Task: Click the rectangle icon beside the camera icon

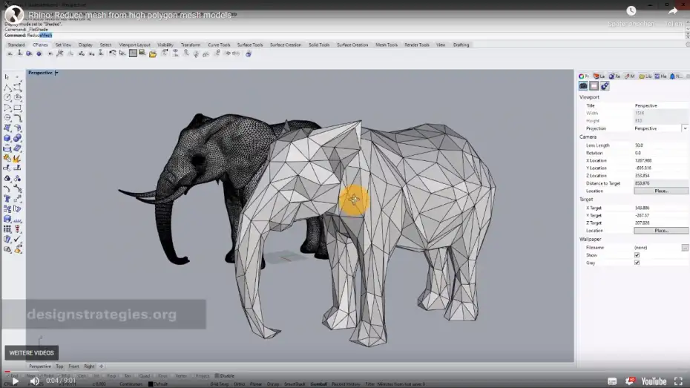Action: (x=594, y=86)
